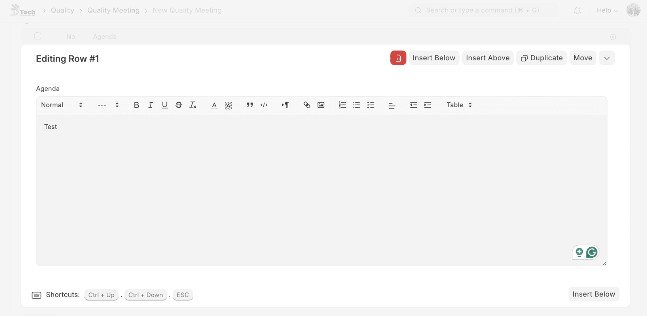Open the Normal heading style dropdown
This screenshot has width=647, height=316.
click(61, 105)
